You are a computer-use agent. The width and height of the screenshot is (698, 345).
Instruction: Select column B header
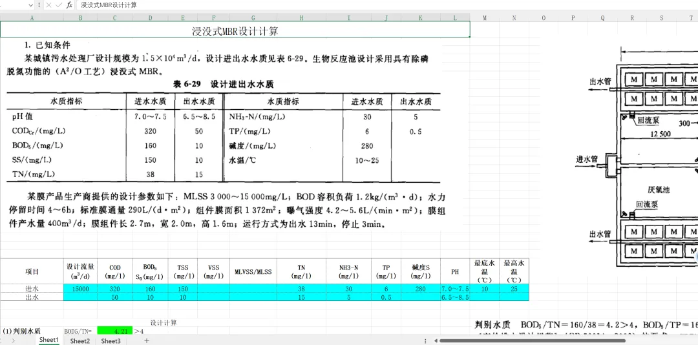point(81,18)
